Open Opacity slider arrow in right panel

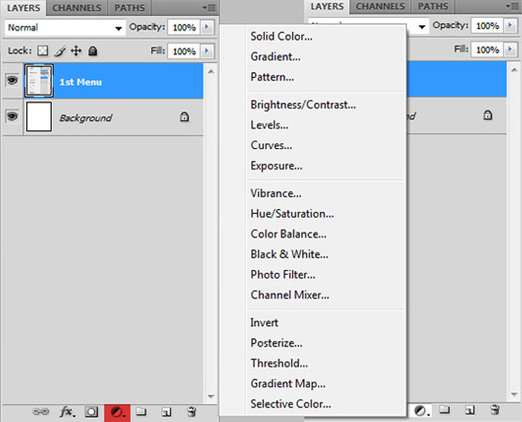[x=510, y=25]
